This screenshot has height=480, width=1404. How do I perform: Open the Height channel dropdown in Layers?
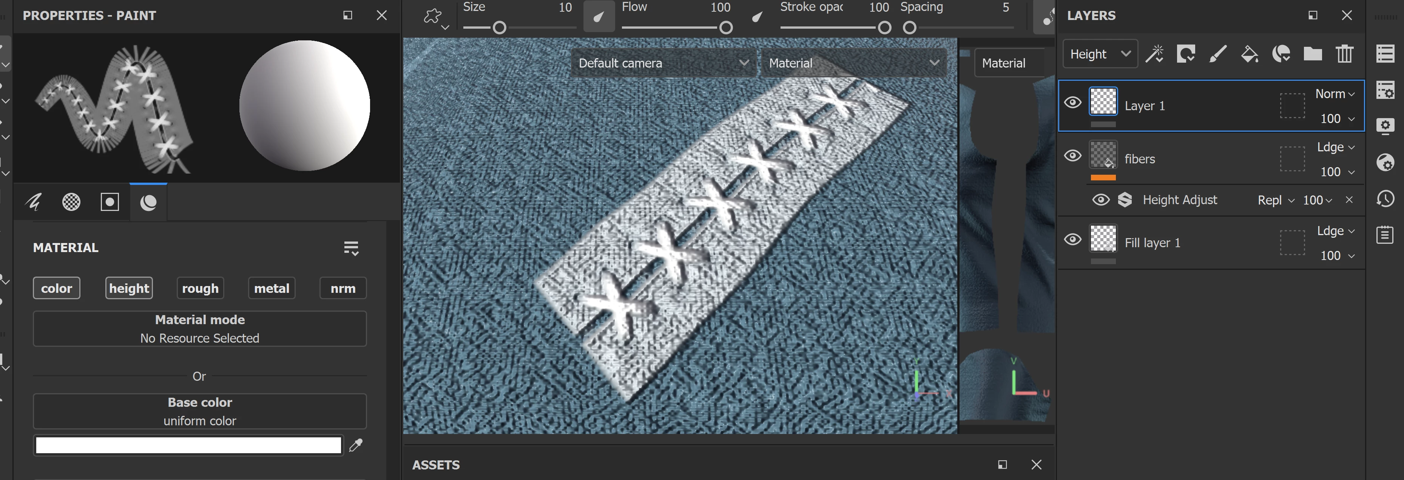(1100, 54)
